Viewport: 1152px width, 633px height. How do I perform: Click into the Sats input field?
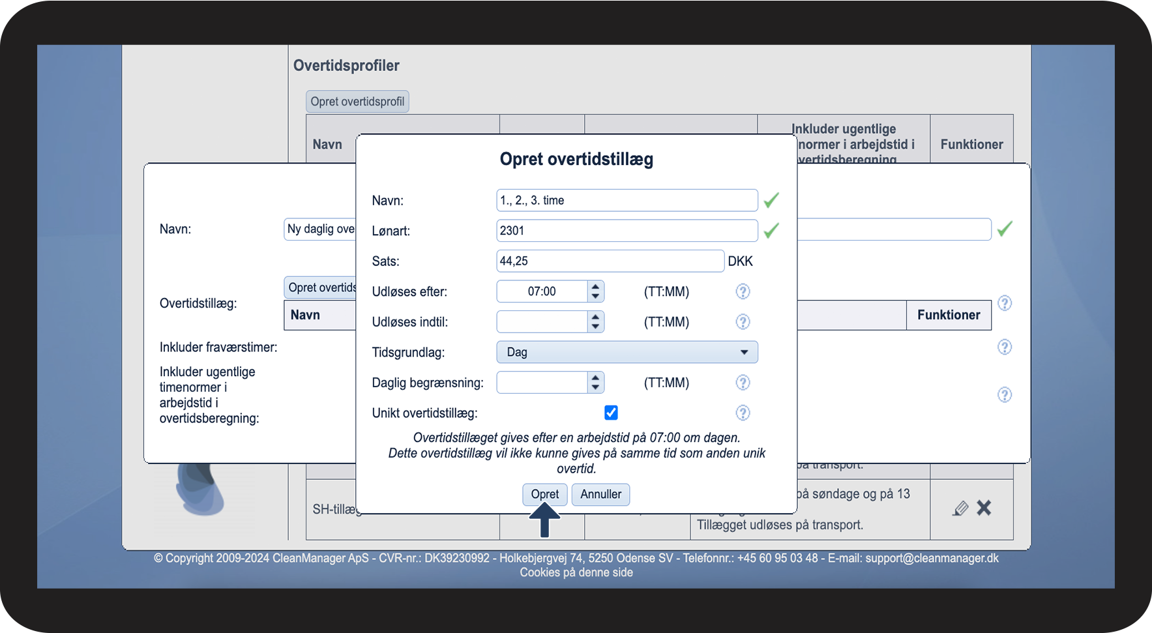610,261
